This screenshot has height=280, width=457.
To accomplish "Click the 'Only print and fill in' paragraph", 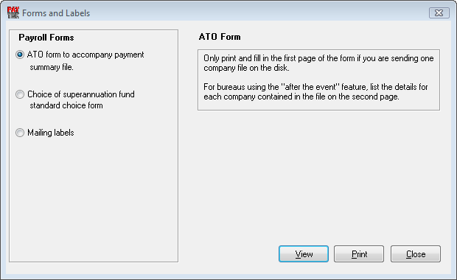I will tap(318, 63).
